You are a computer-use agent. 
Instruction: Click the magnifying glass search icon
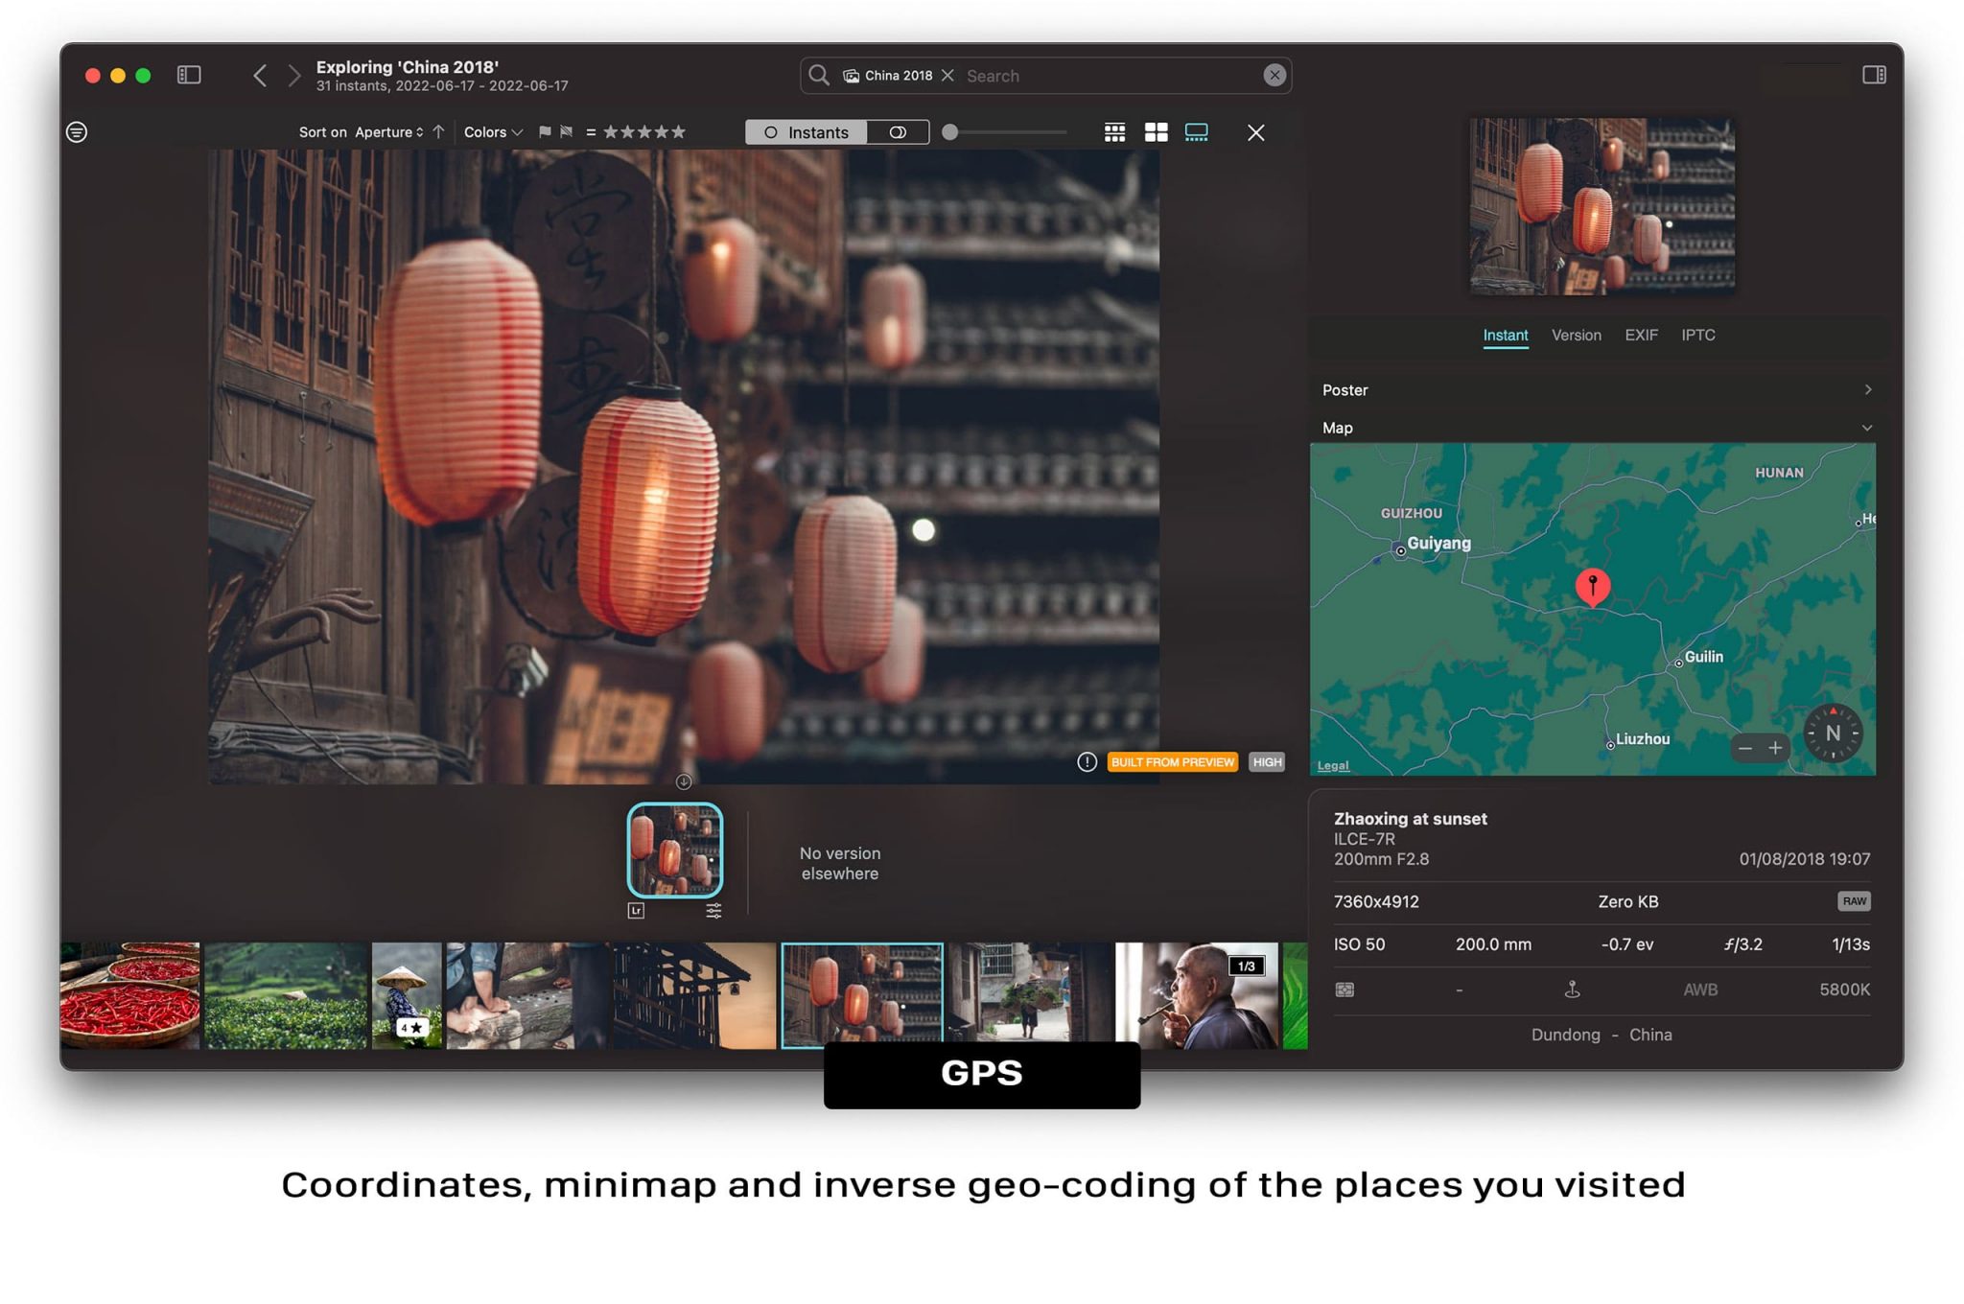click(818, 75)
